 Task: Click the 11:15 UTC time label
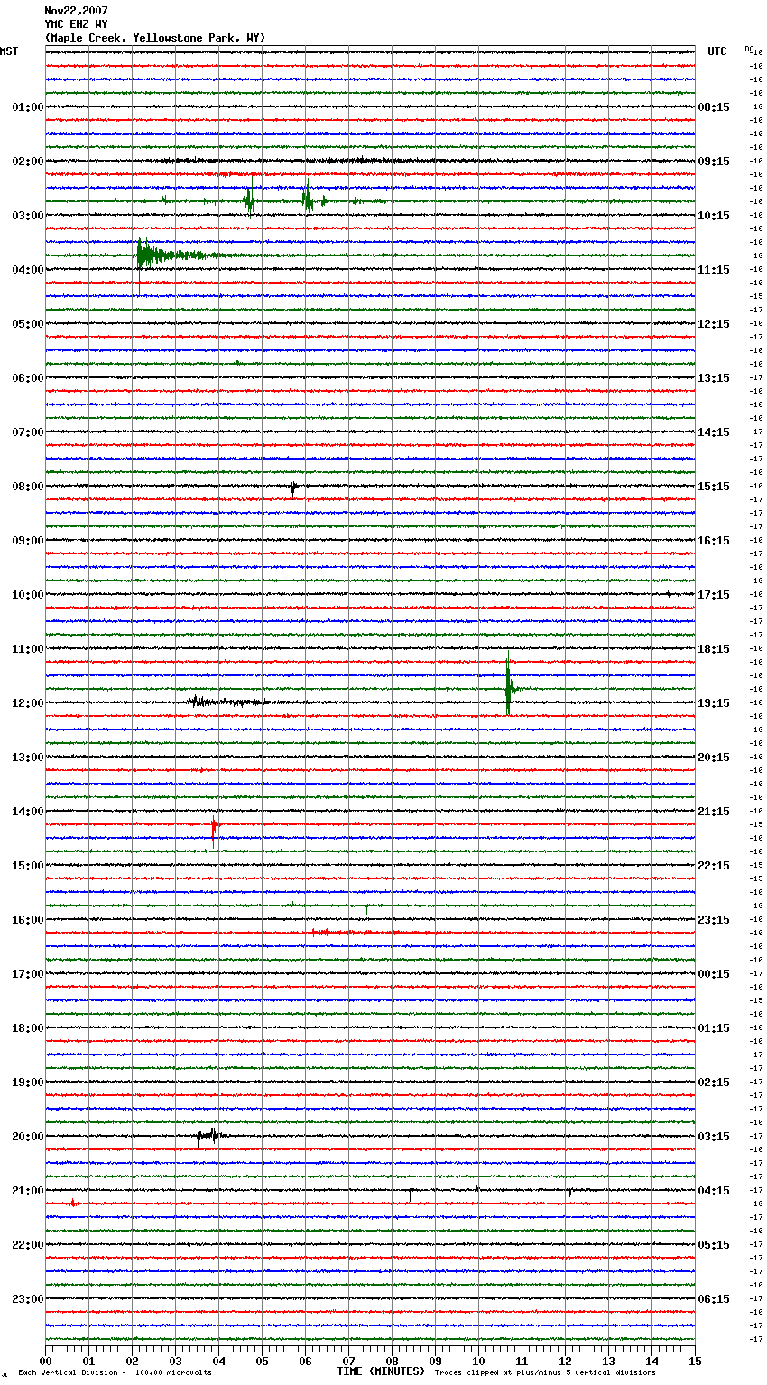click(714, 270)
